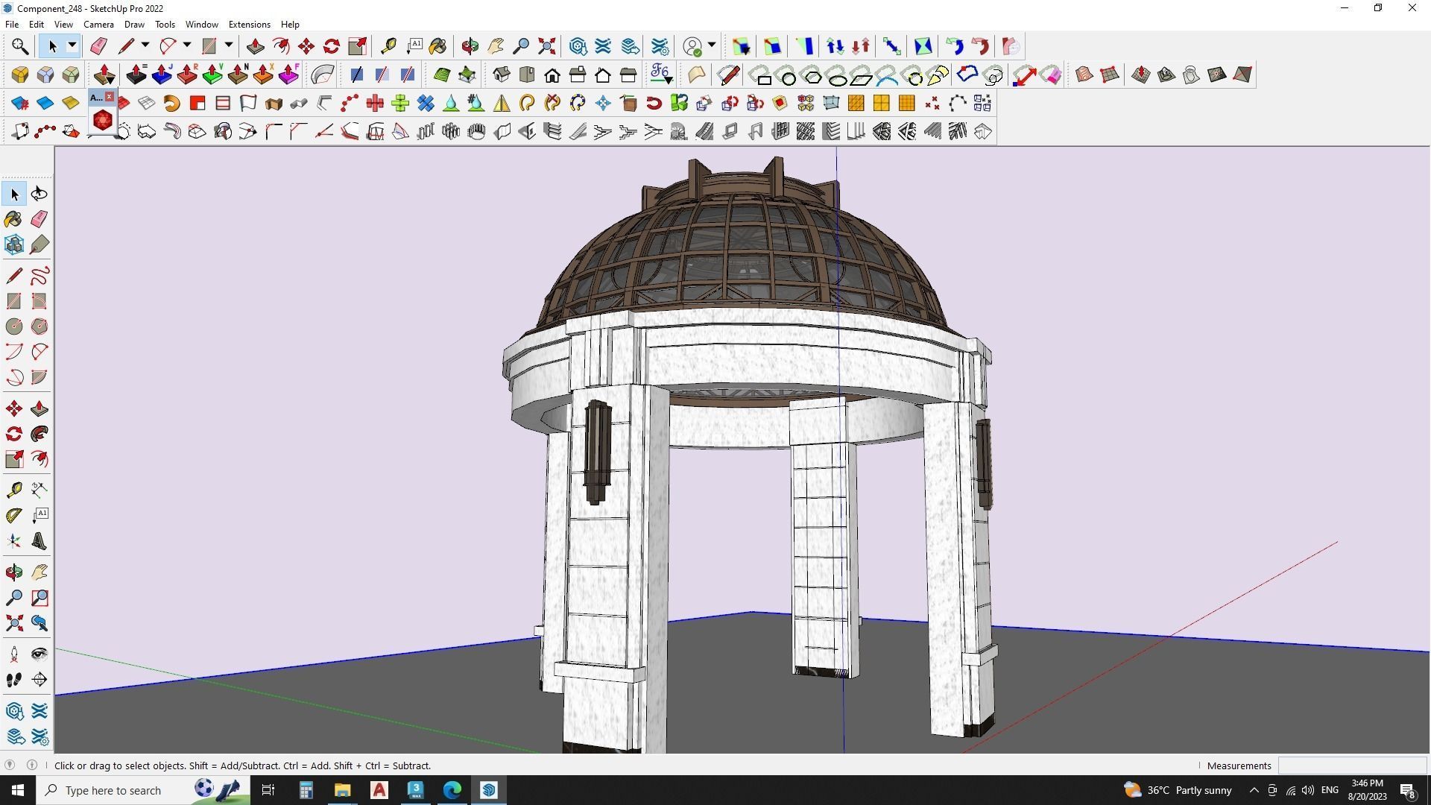
Task: Toggle Display Section Fill
Action: (408, 75)
